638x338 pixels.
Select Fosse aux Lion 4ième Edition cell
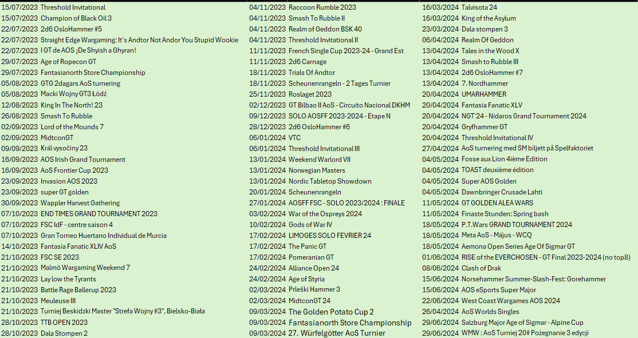click(x=505, y=159)
